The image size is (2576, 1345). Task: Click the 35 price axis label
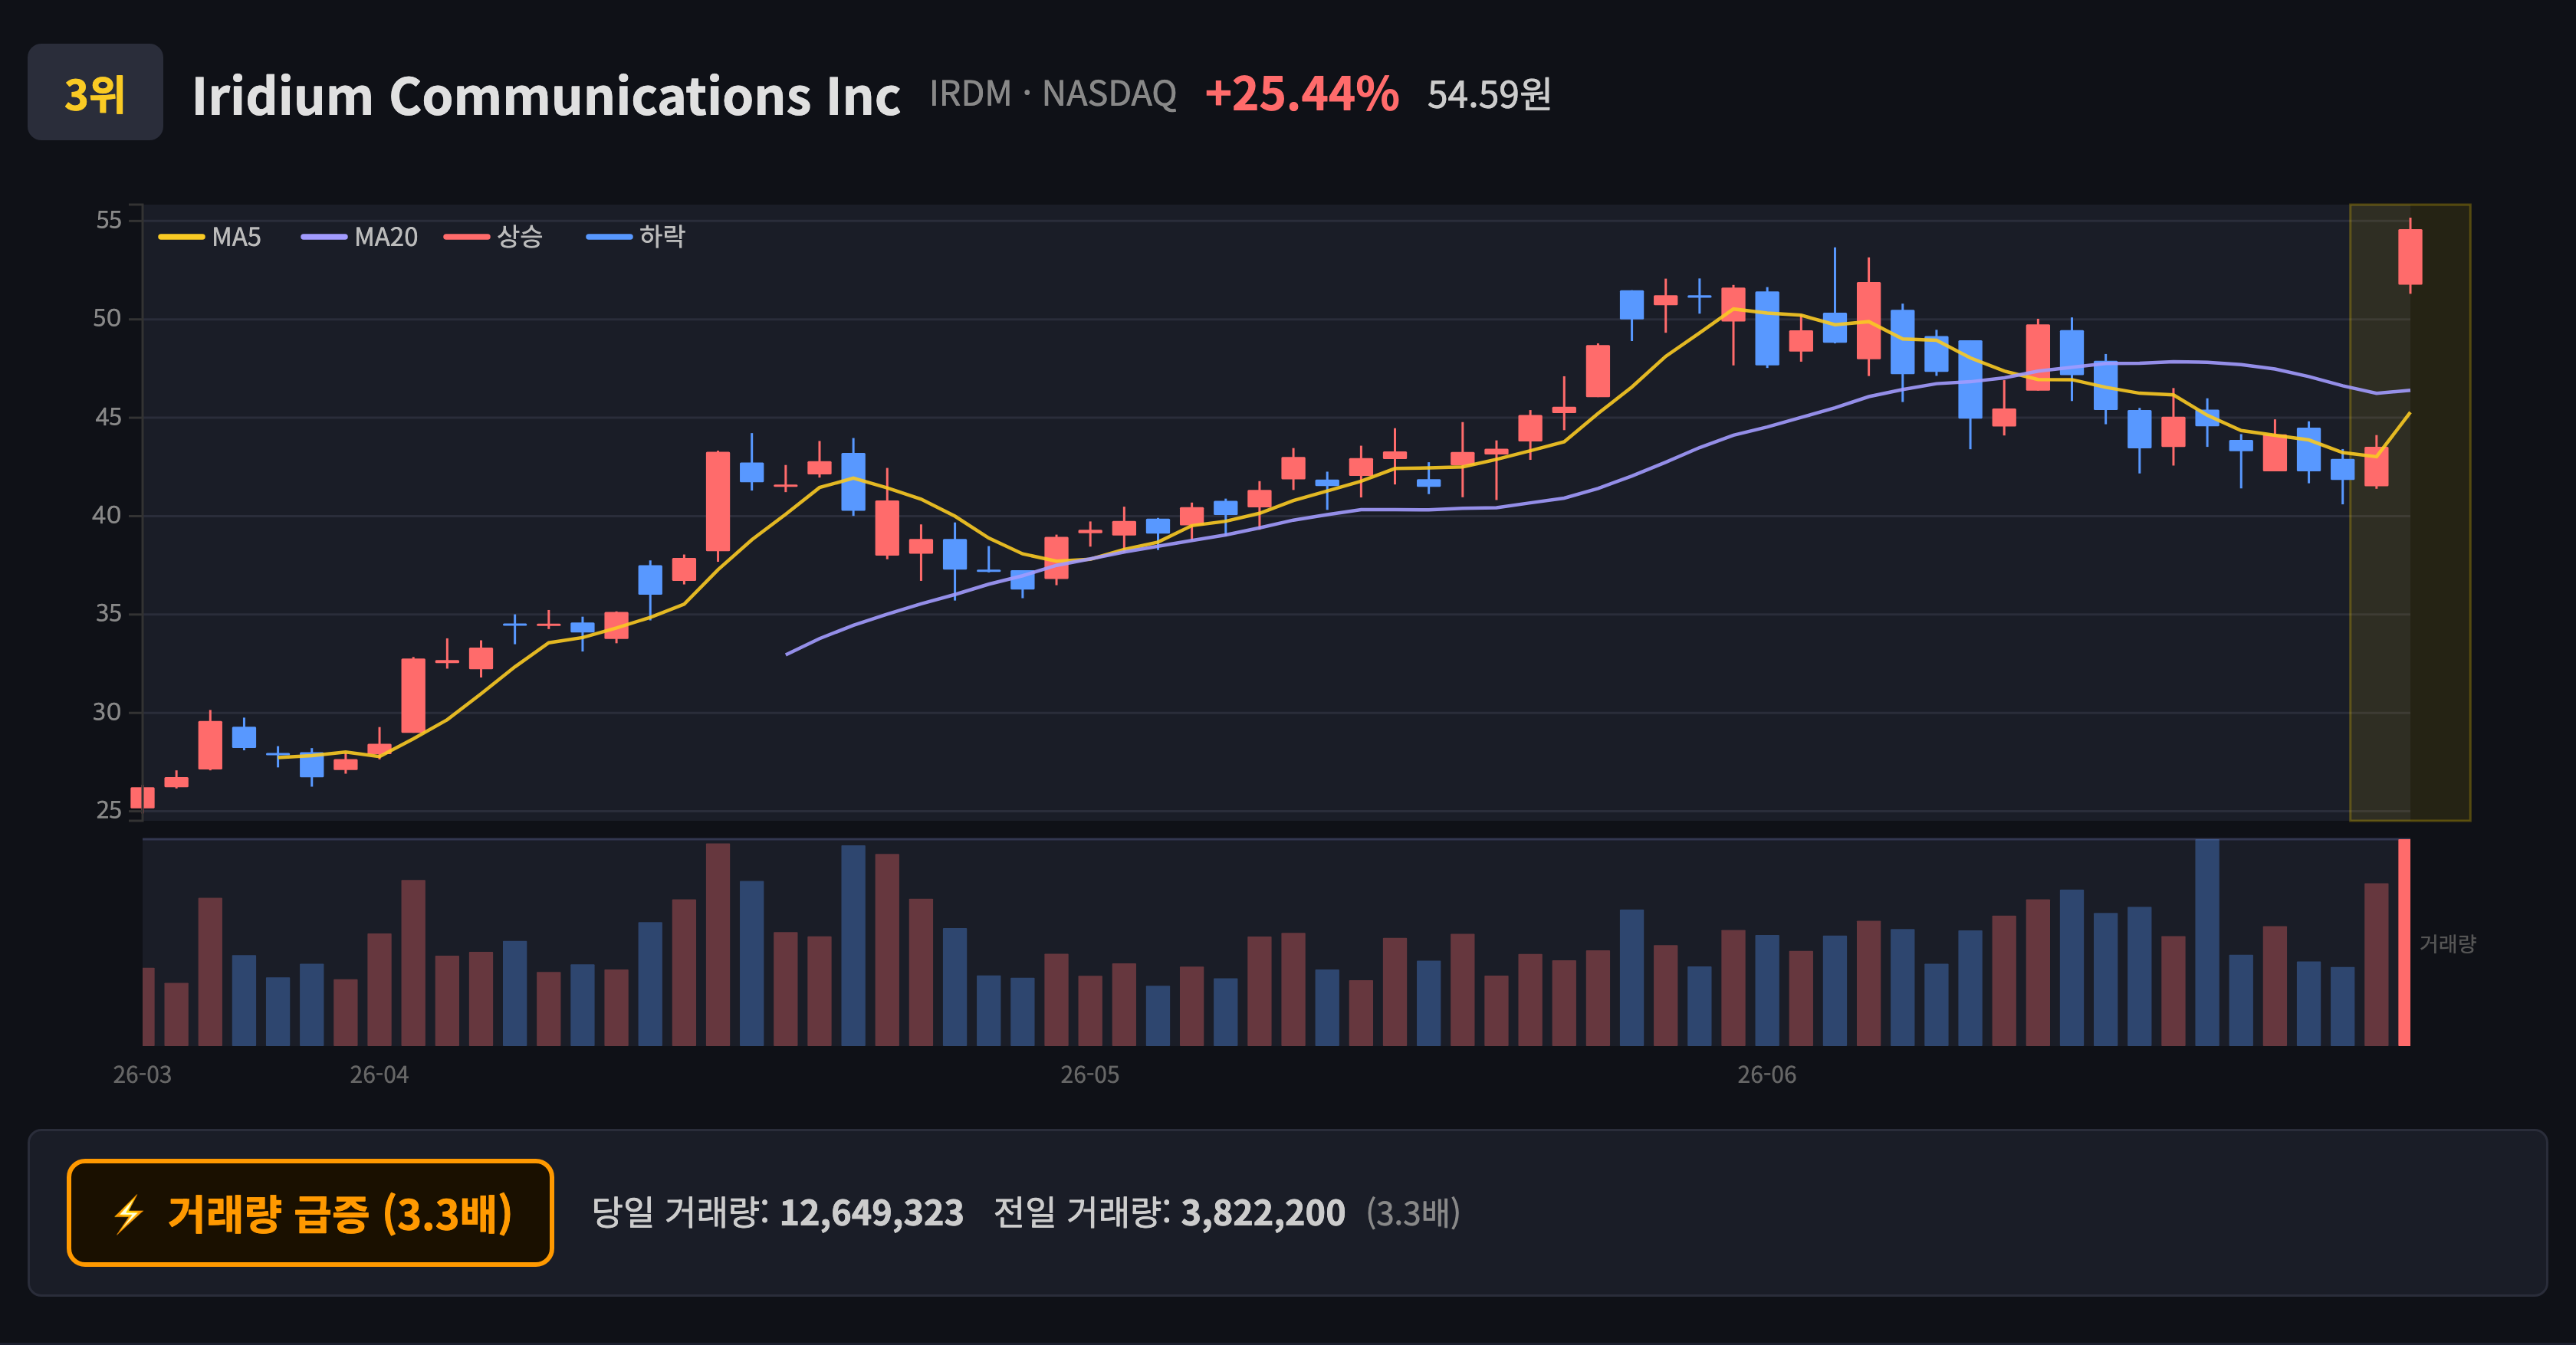108,614
